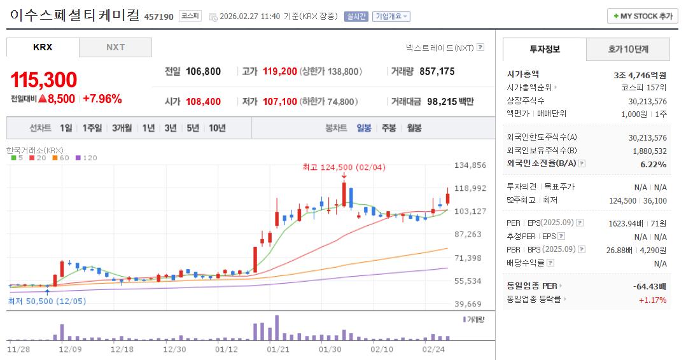
Task: Click 상장주식수 value 30,213,576
Action: coord(648,102)
